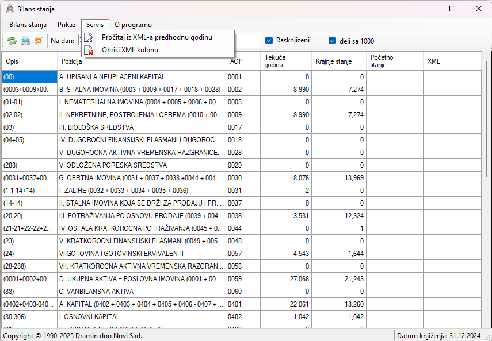Viewport: 492px width, 341px height.
Task: Click Krajnje stanje value 13,969
Action: click(x=339, y=178)
